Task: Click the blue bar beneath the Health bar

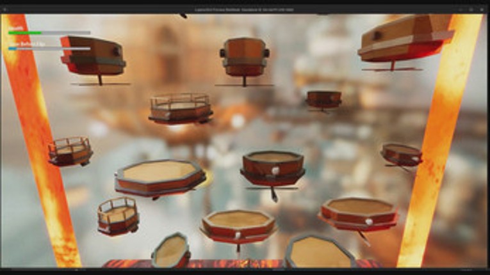Action: point(49,49)
